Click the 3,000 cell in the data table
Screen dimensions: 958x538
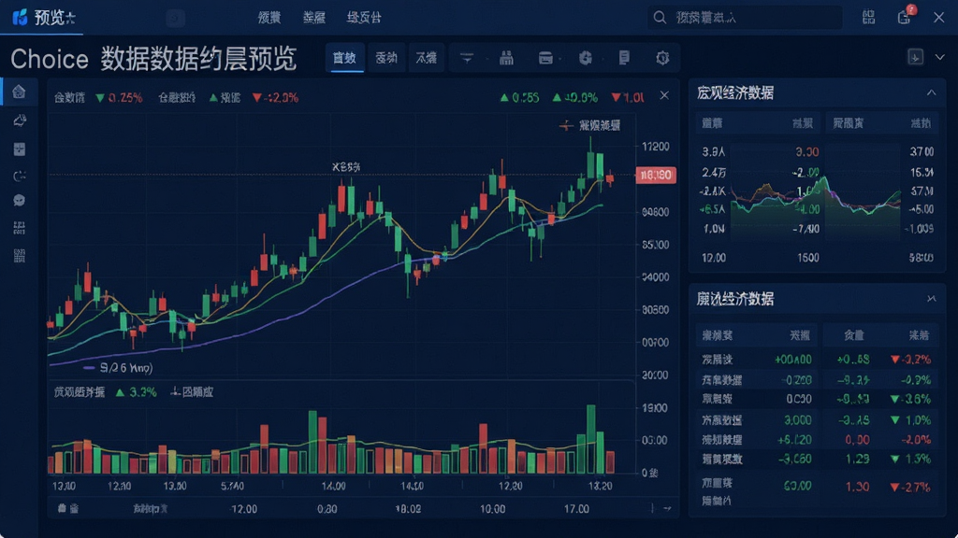pyautogui.click(x=798, y=420)
